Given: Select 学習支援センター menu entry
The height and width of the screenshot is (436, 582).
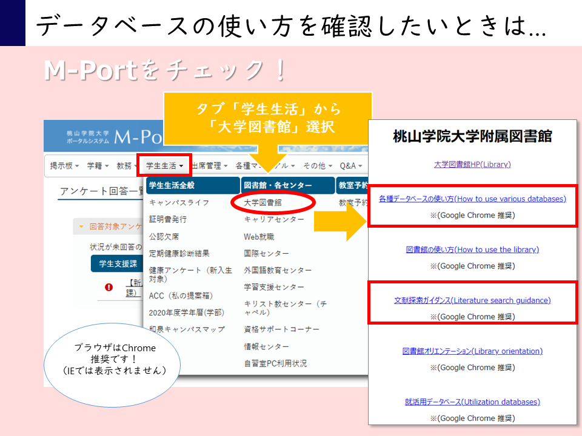Looking at the screenshot, I should coord(274,287).
